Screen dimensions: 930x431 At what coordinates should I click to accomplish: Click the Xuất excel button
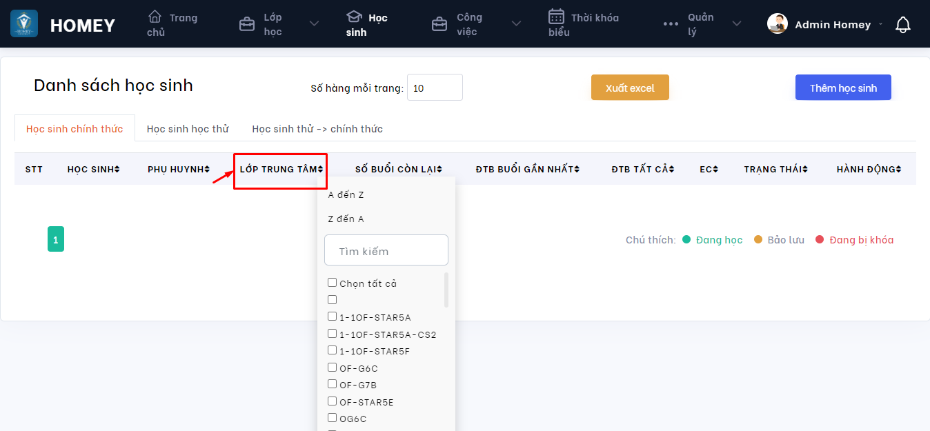tap(630, 88)
